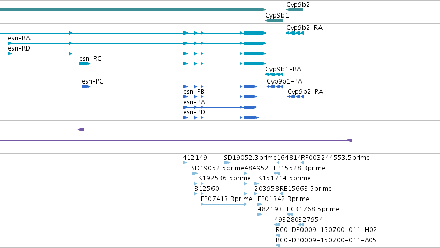Select the Cyp9b2-PA protein label

(305, 92)
